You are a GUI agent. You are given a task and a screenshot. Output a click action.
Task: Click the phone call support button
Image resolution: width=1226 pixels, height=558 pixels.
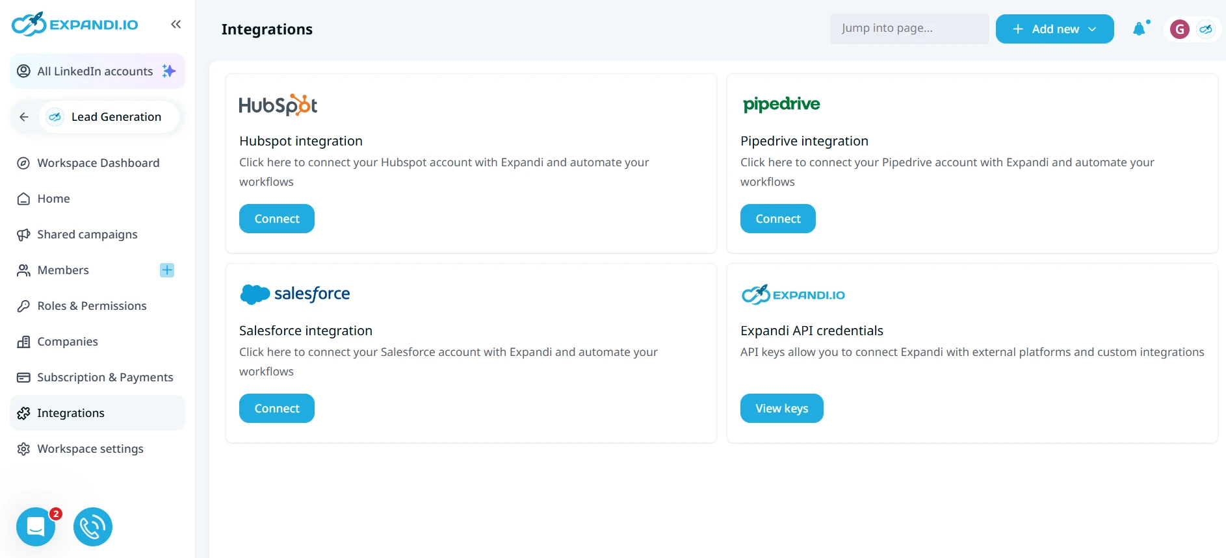(x=92, y=527)
